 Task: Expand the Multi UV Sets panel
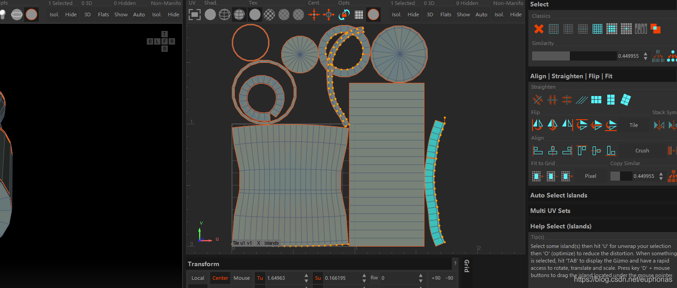550,211
